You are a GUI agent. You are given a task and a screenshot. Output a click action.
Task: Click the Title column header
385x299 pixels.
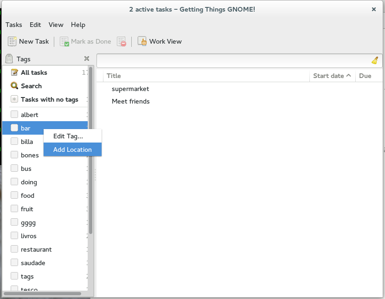click(206, 76)
